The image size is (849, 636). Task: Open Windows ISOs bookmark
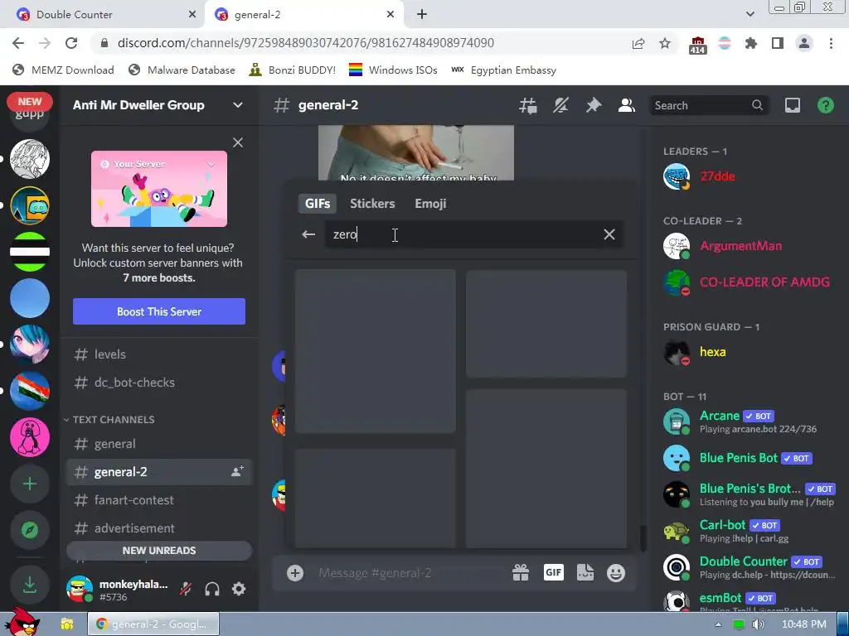tap(393, 70)
